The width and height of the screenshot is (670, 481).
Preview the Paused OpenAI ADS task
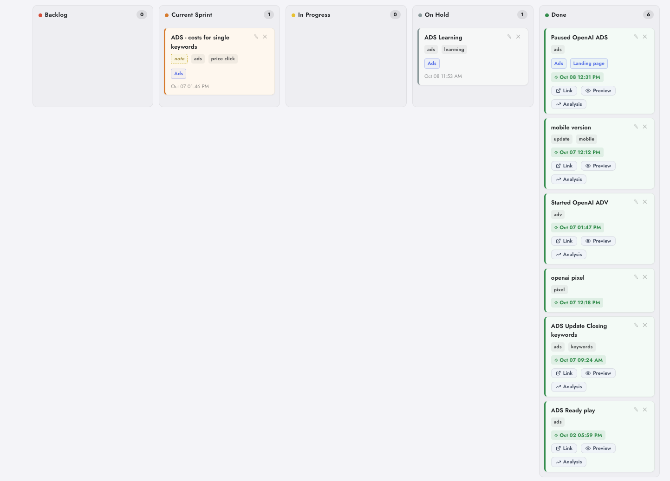[598, 91]
